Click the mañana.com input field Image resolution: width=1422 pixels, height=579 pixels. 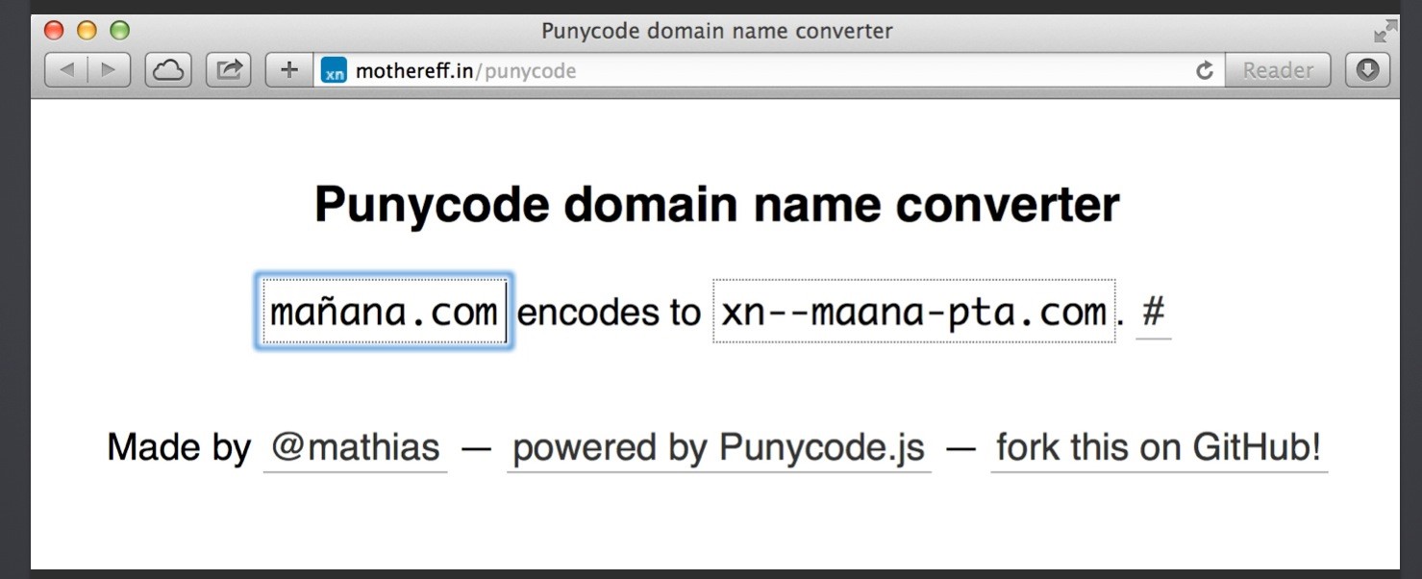385,312
